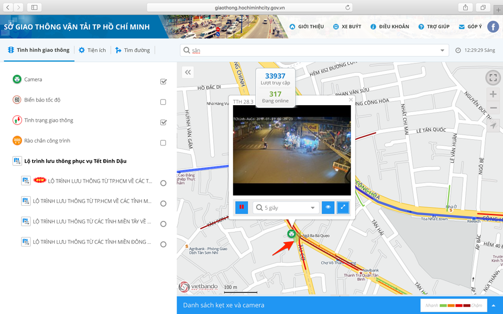The width and height of the screenshot is (503, 314).
Task: Click the Vietbando logo link
Action: 198,286
